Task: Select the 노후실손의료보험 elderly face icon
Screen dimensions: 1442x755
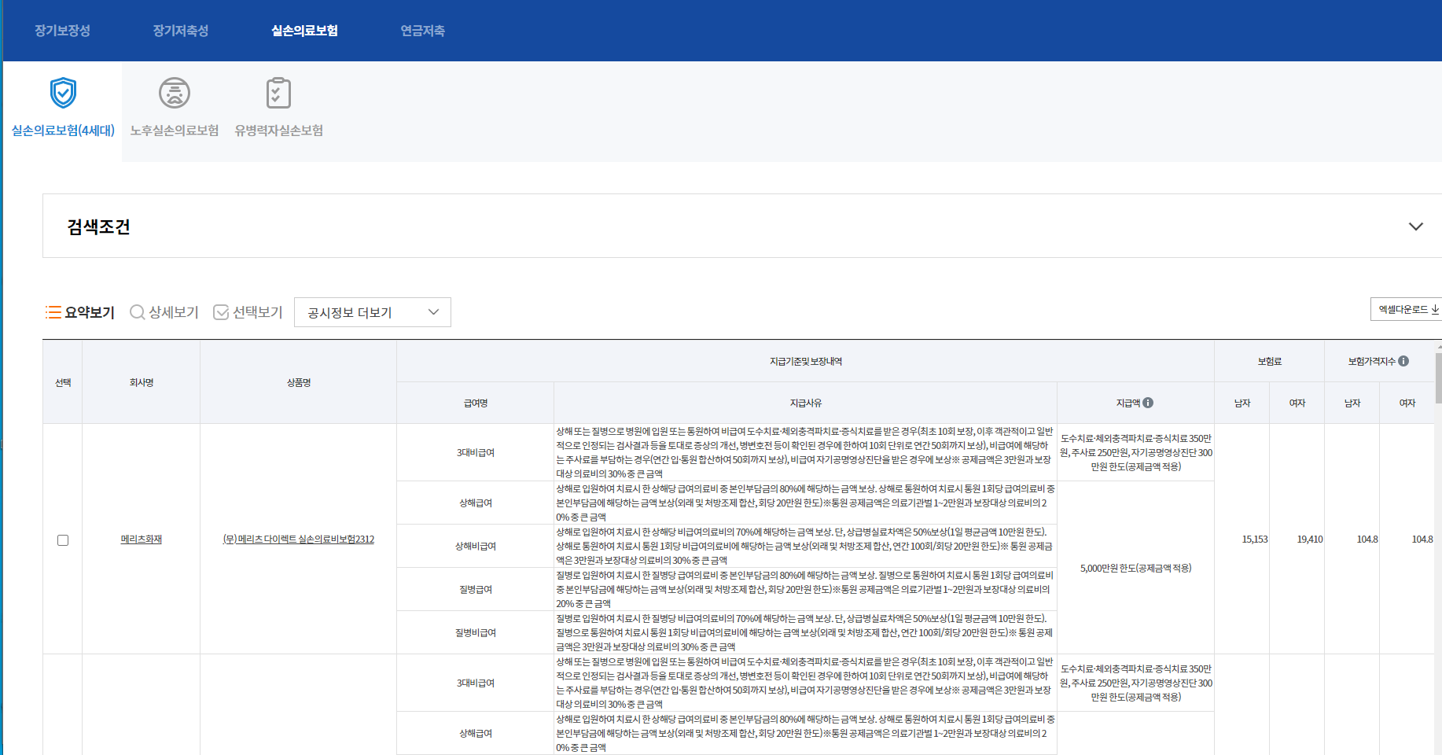Action: (175, 94)
